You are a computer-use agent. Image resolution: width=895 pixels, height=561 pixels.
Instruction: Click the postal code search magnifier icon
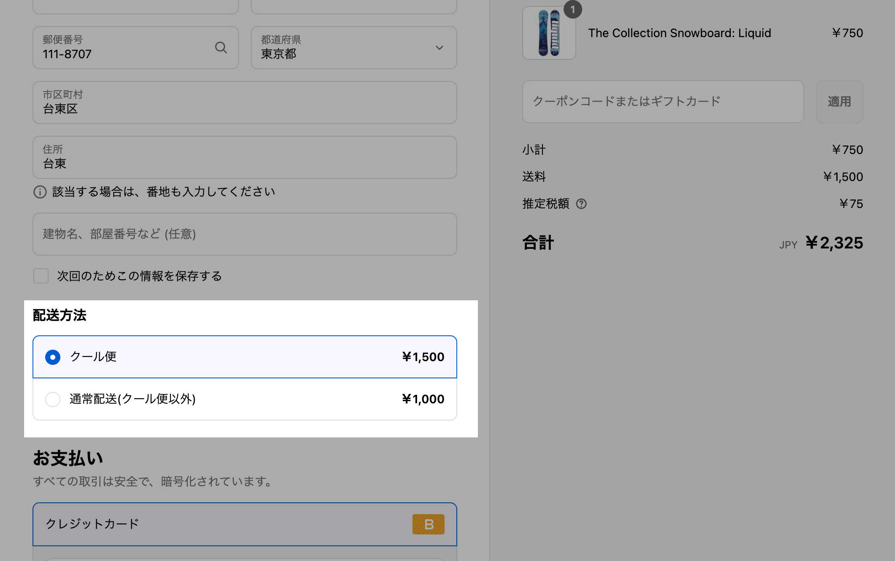221,47
